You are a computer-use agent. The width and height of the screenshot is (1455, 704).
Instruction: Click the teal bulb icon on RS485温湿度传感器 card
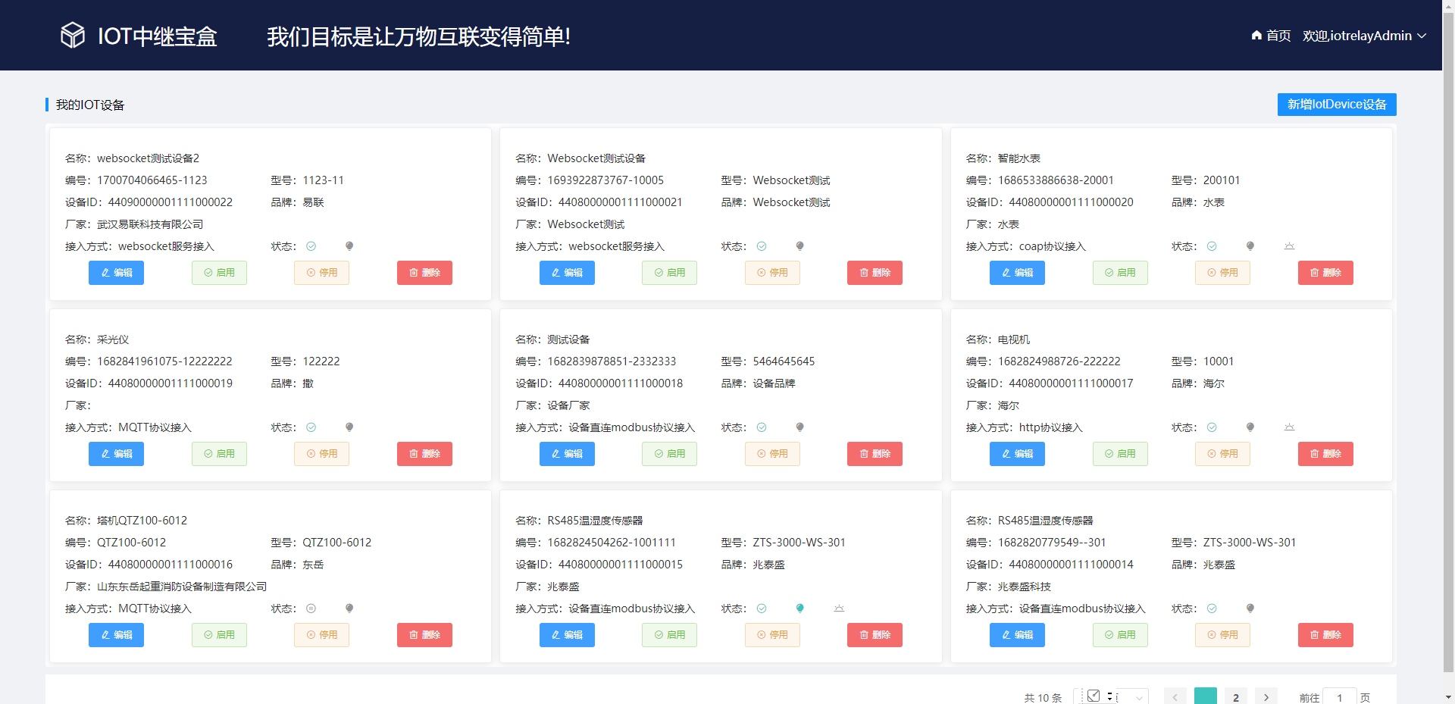[799, 608]
